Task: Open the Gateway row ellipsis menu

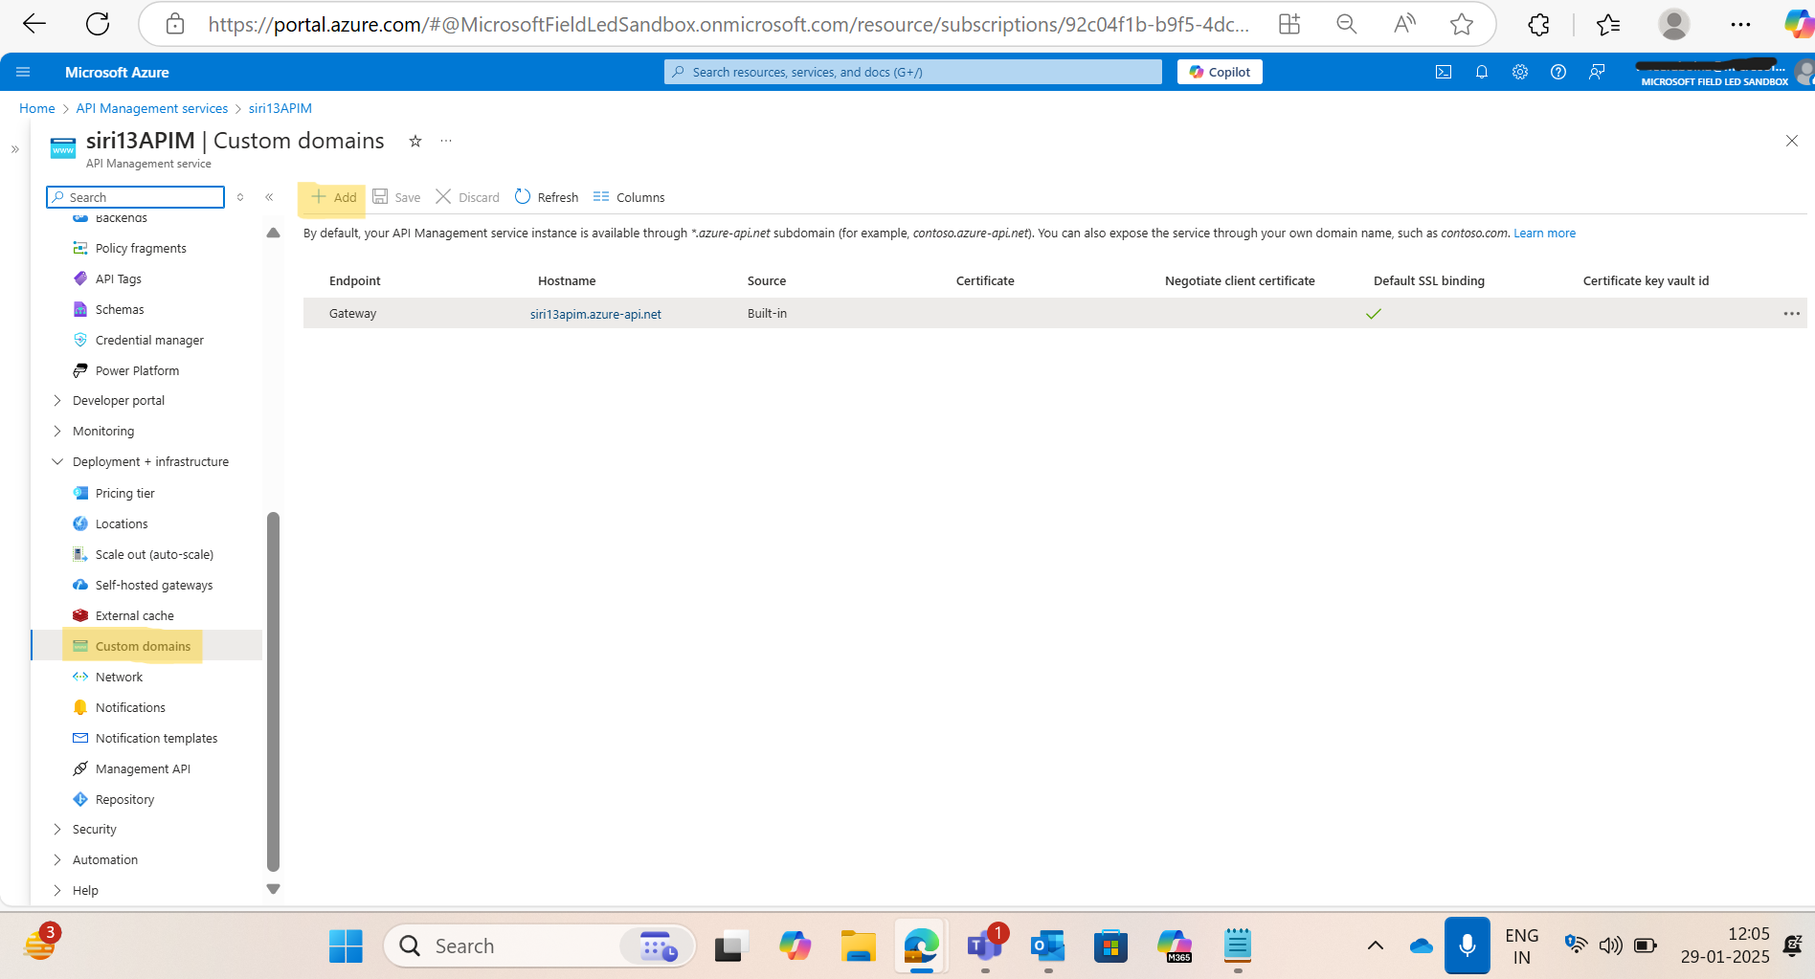Action: (x=1791, y=313)
